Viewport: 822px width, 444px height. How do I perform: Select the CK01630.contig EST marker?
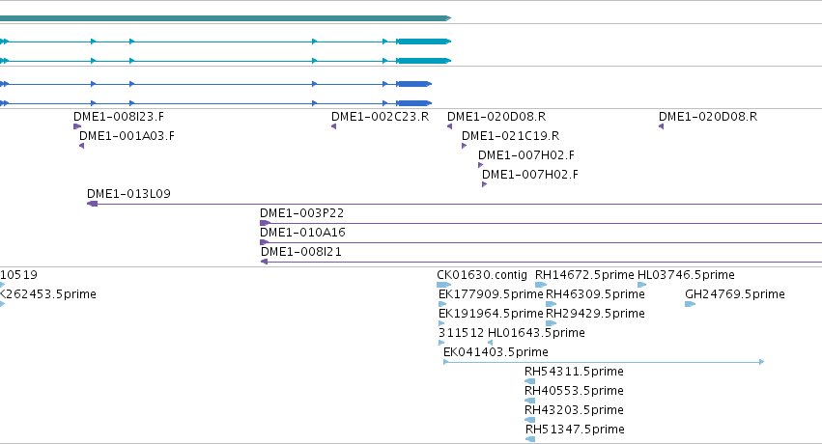click(443, 285)
